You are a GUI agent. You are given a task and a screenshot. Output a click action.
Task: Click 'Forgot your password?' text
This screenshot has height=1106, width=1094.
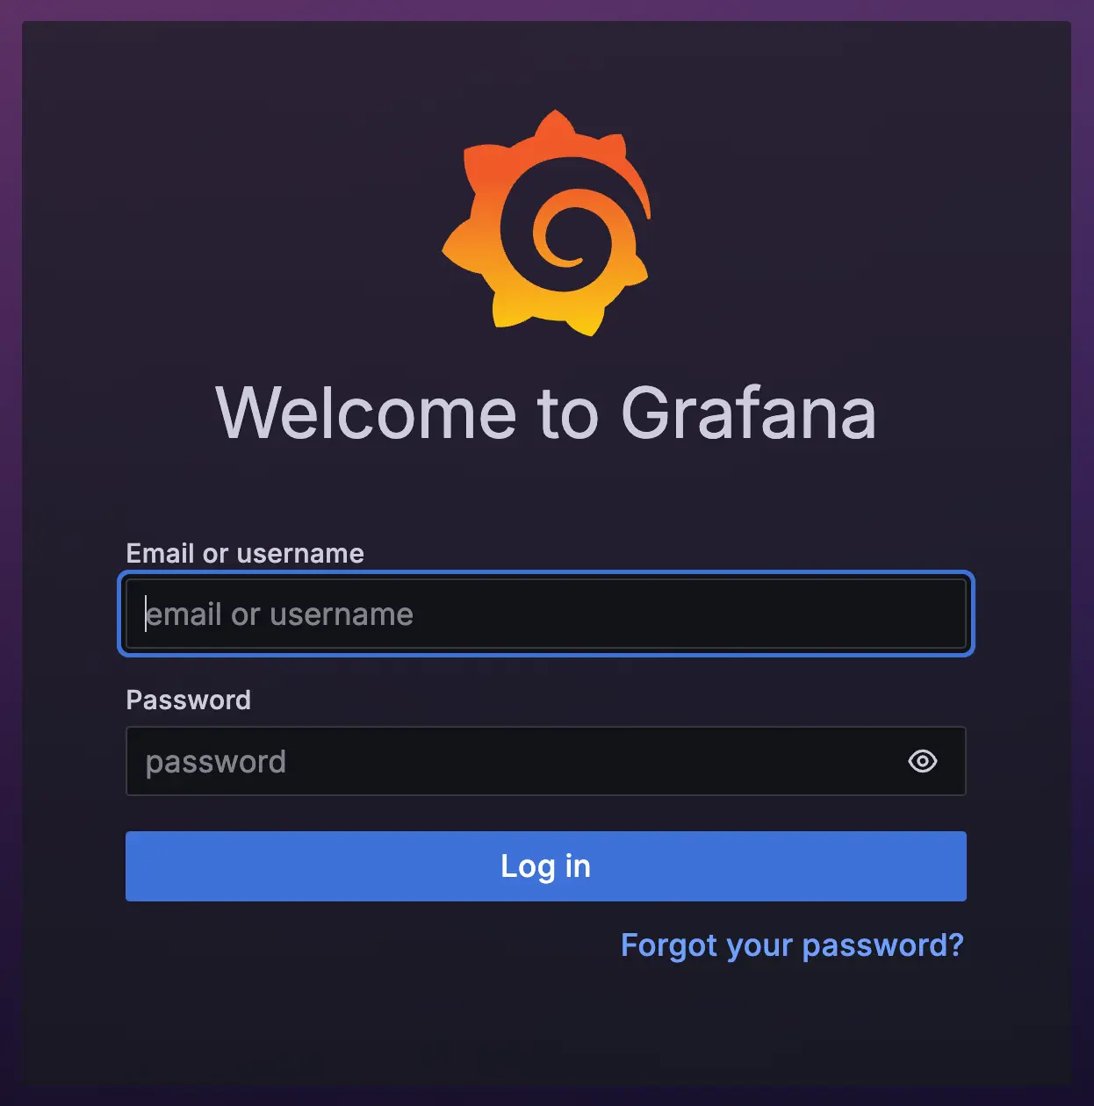[792, 945]
